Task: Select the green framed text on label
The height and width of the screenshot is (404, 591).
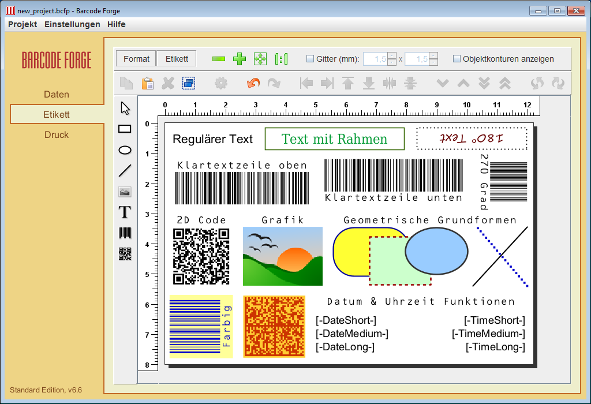Action: [335, 139]
